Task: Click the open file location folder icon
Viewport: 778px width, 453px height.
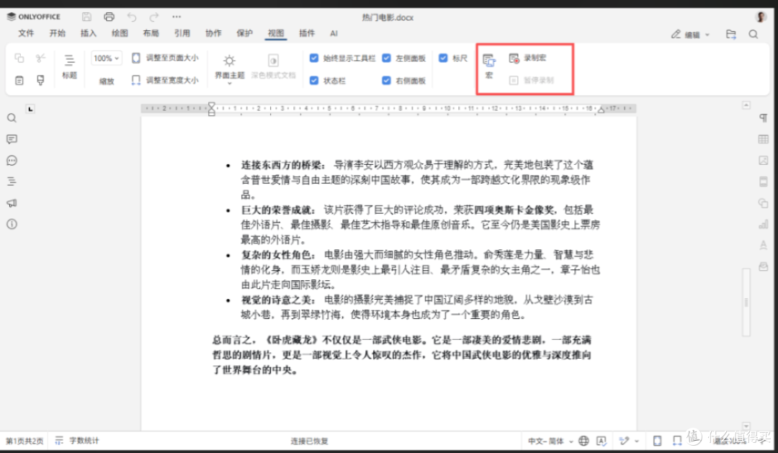Action: [731, 35]
